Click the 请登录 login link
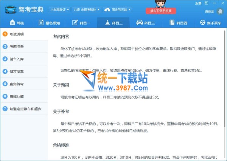 209,11
